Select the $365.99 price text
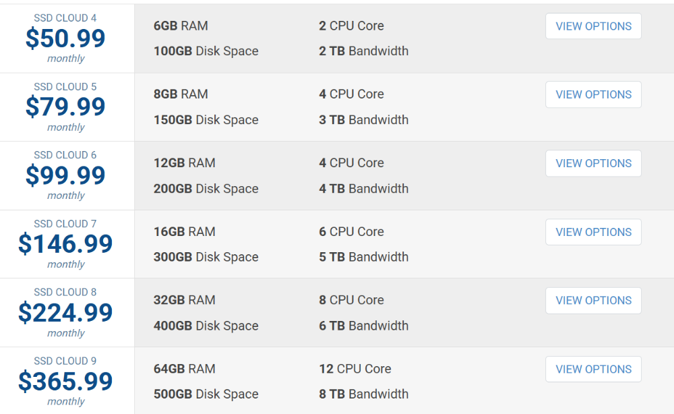The width and height of the screenshot is (674, 414). coord(65,382)
